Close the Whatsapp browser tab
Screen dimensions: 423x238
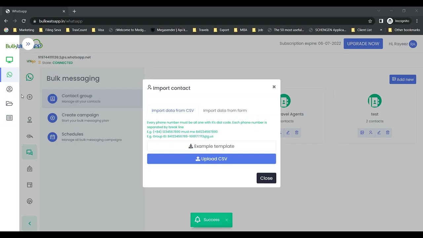point(64,11)
